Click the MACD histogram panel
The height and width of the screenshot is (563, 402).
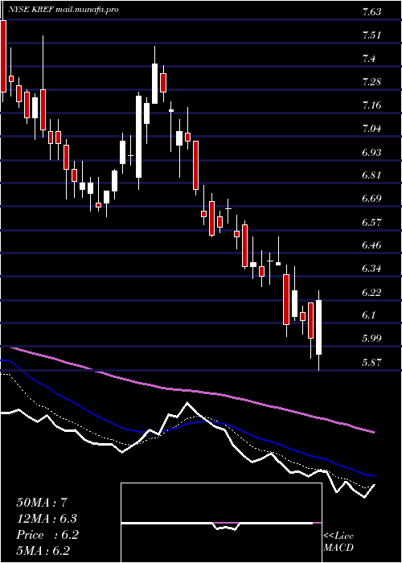click(x=221, y=523)
